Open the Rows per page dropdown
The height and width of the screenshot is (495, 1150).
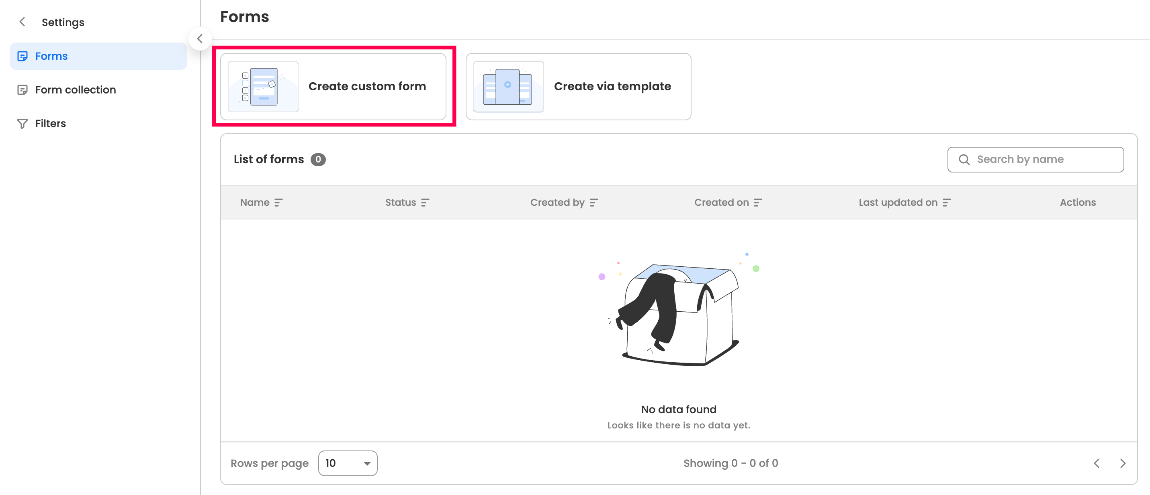(x=347, y=463)
